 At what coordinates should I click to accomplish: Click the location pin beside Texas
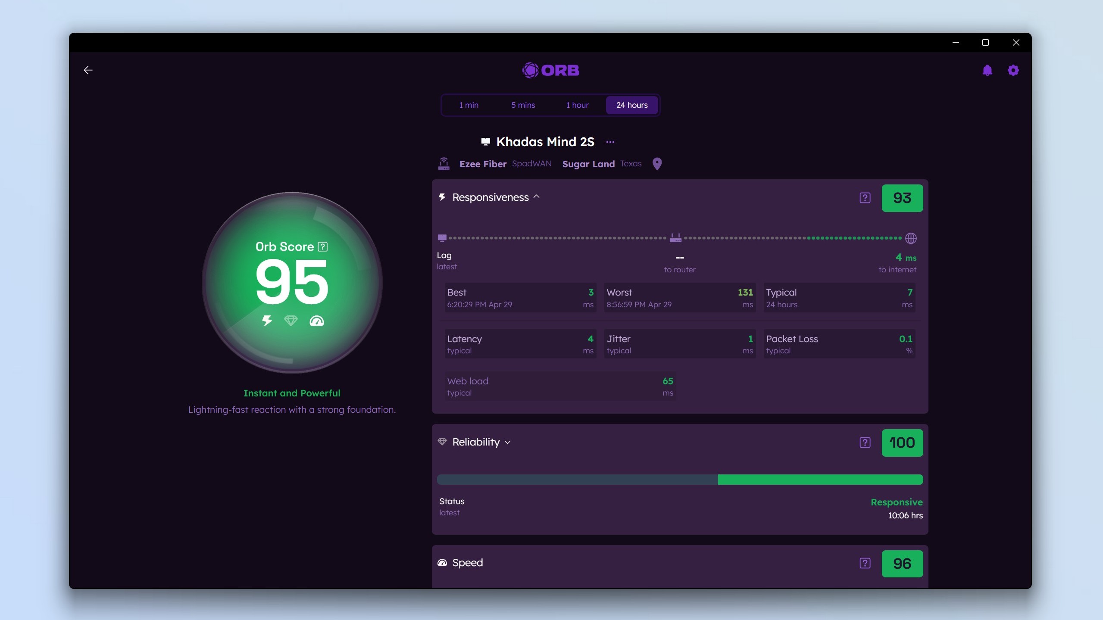(x=657, y=164)
